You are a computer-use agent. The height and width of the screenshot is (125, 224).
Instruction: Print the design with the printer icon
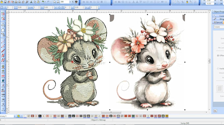tap(16, 2)
